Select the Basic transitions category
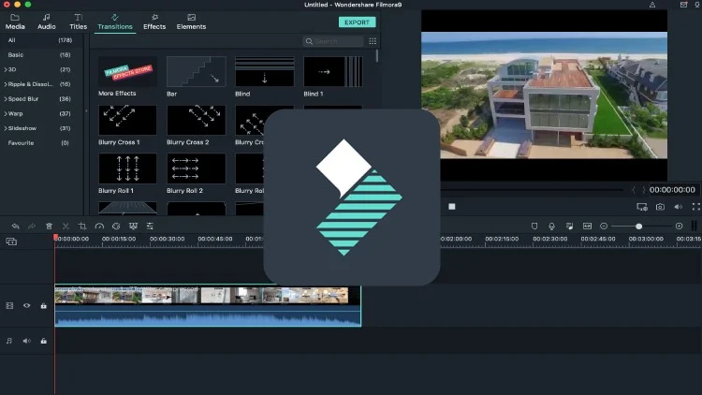The width and height of the screenshot is (702, 395). pyautogui.click(x=16, y=55)
